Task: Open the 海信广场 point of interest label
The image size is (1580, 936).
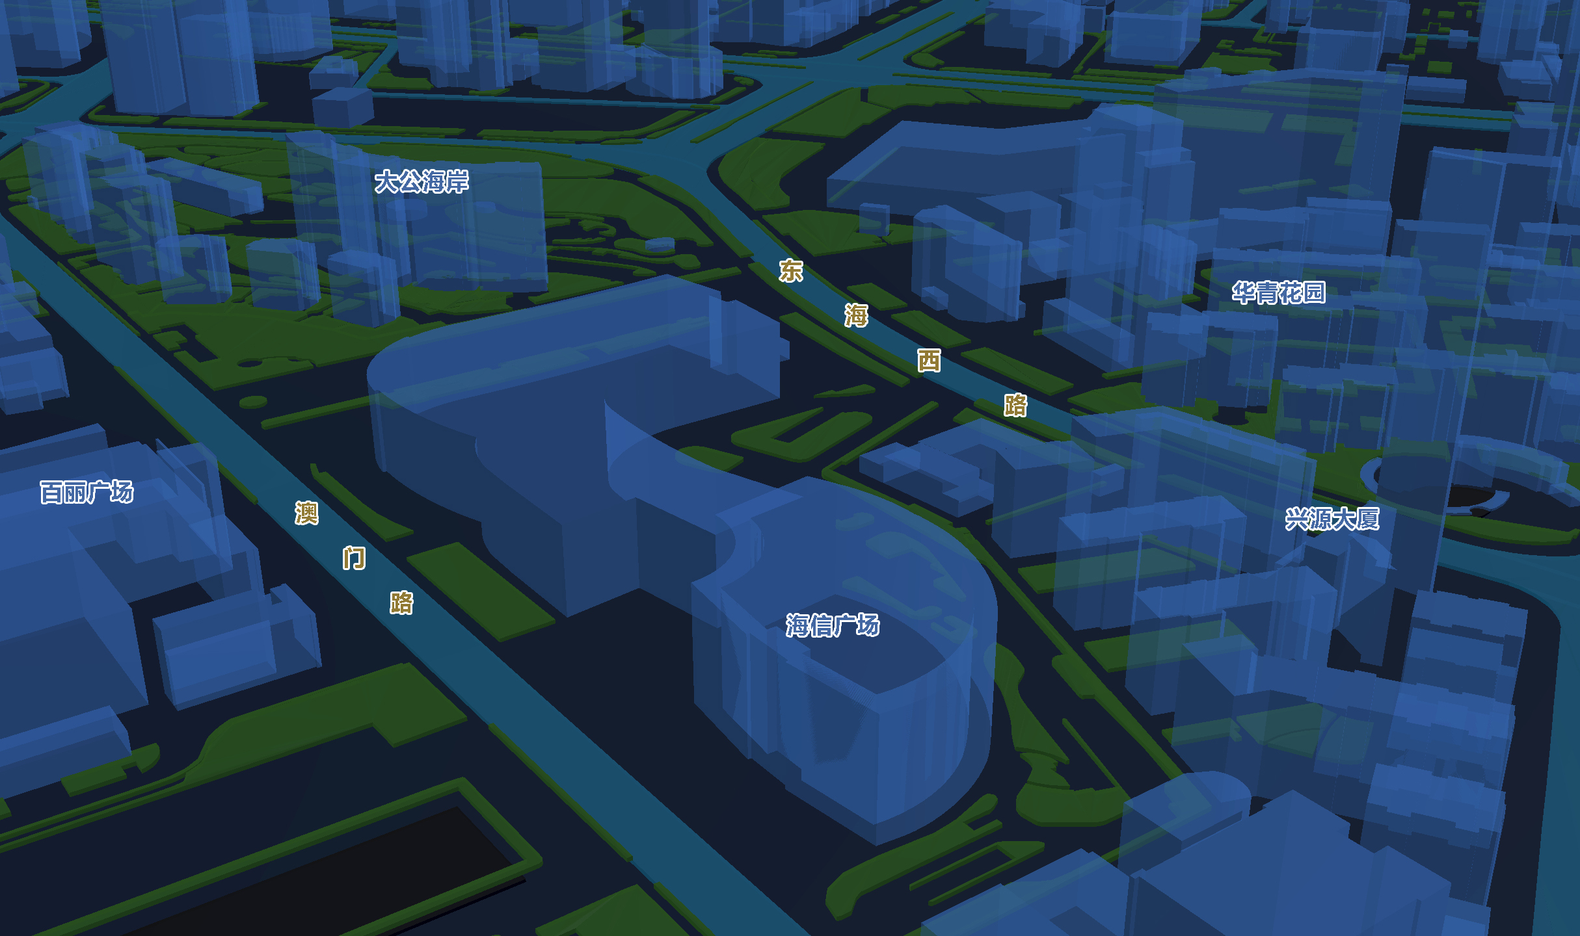Action: click(833, 625)
